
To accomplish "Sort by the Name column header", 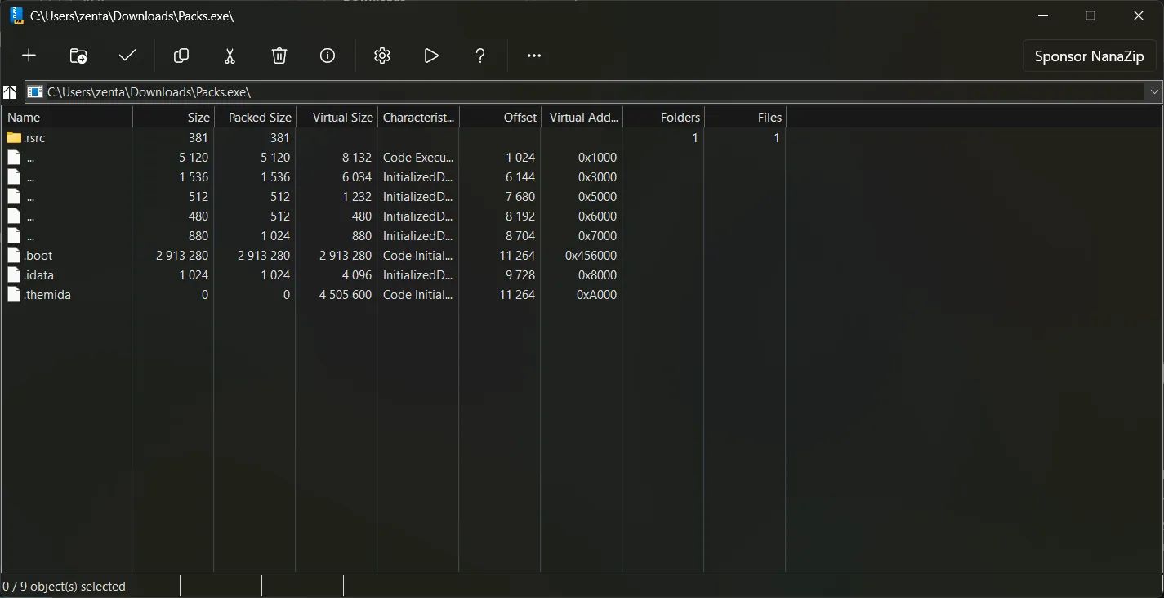I will pos(65,118).
